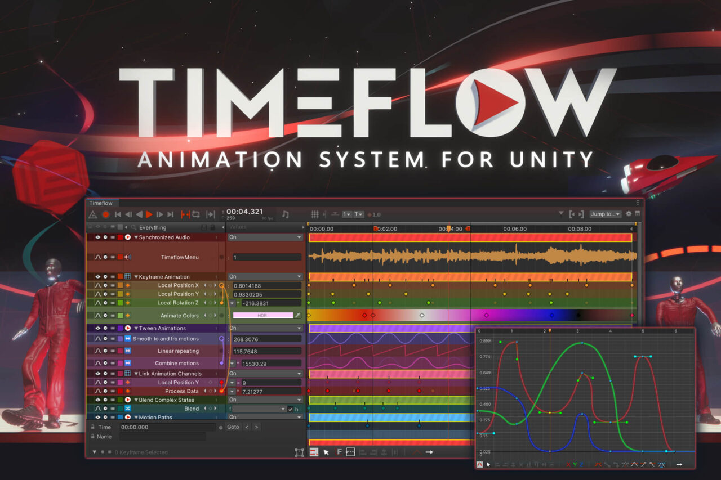This screenshot has height=480, width=721.
Task: Toggle visibility eye for Tween Animations
Action: click(97, 328)
